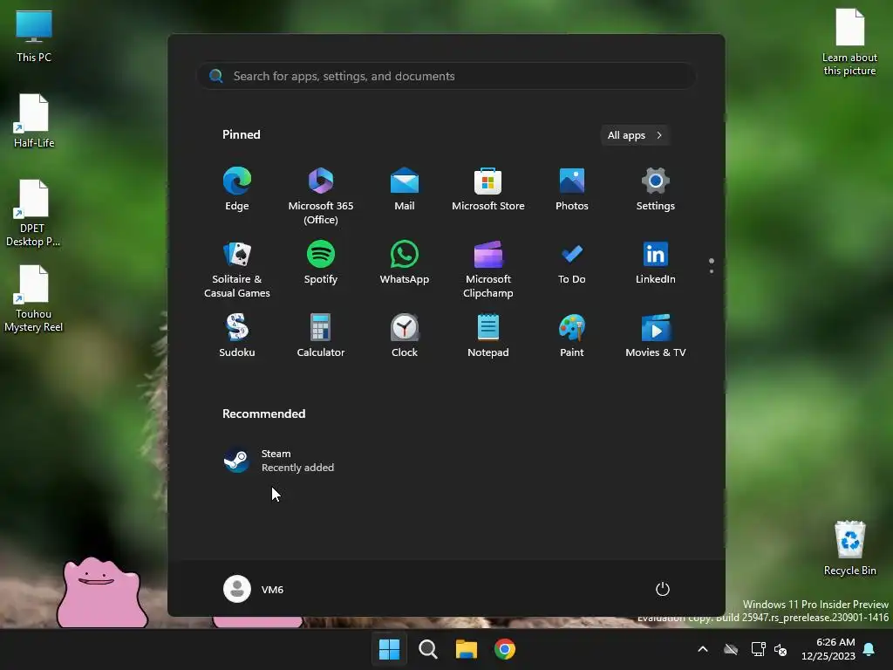Open File Explorer from taskbar
Image resolution: width=893 pixels, height=670 pixels.
click(466, 649)
